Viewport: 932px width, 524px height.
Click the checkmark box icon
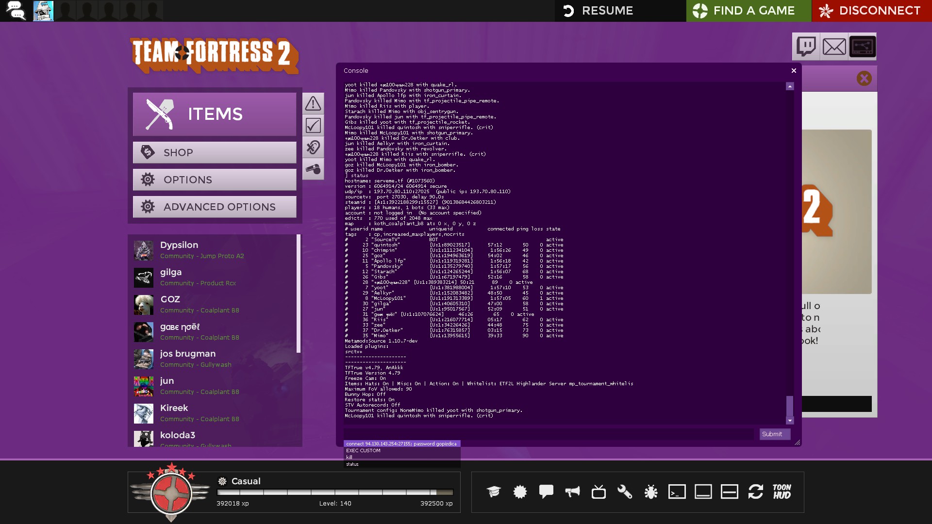pos(313,125)
